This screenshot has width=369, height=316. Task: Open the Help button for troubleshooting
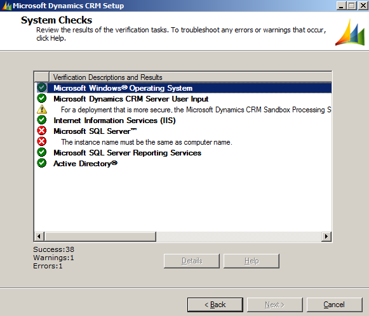click(252, 261)
